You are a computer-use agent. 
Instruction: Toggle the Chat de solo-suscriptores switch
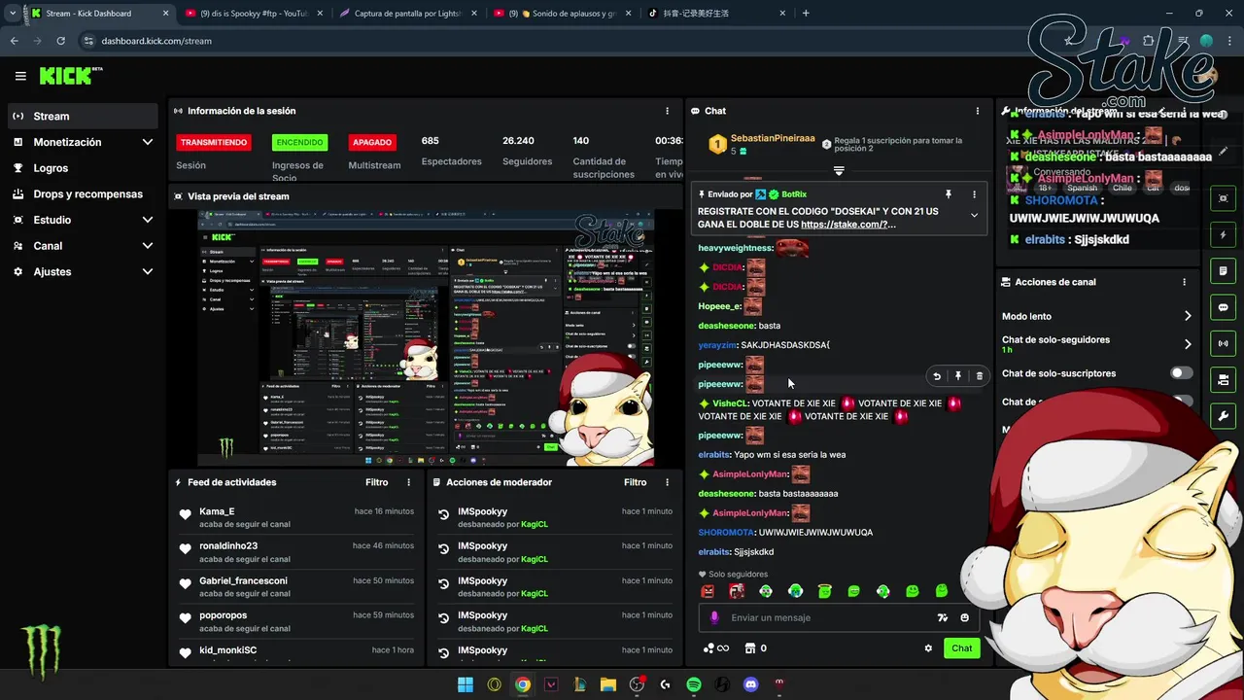pyautogui.click(x=1182, y=373)
